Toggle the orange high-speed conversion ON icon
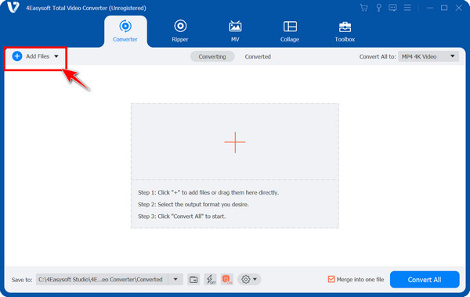This screenshot has height=297, width=470. point(227,280)
